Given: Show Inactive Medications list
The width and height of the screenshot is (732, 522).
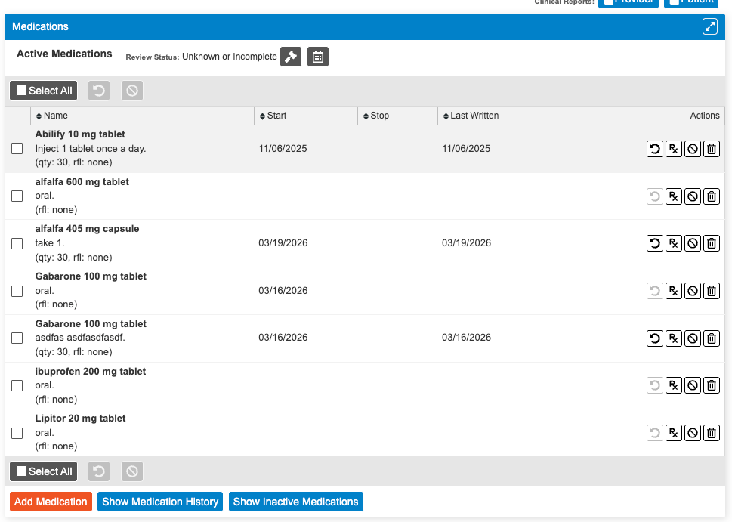Looking at the screenshot, I should [x=295, y=502].
